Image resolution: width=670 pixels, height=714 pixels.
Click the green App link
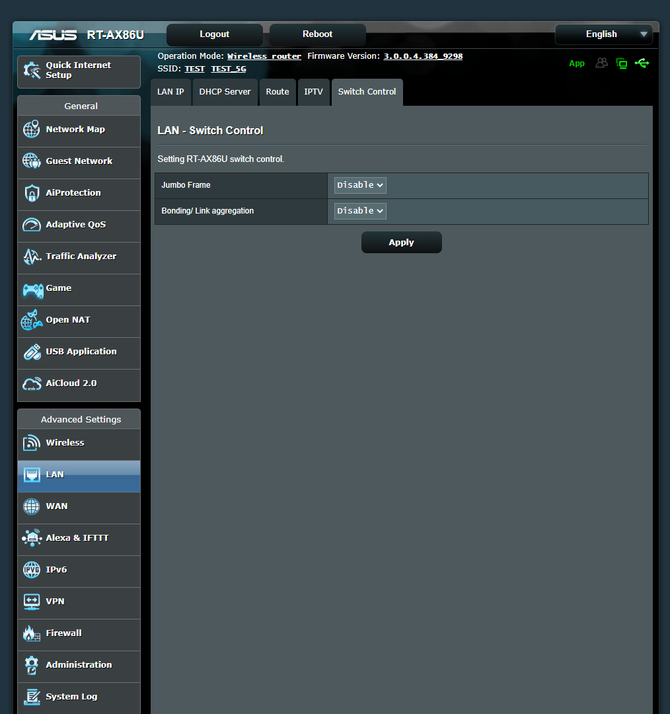click(577, 63)
